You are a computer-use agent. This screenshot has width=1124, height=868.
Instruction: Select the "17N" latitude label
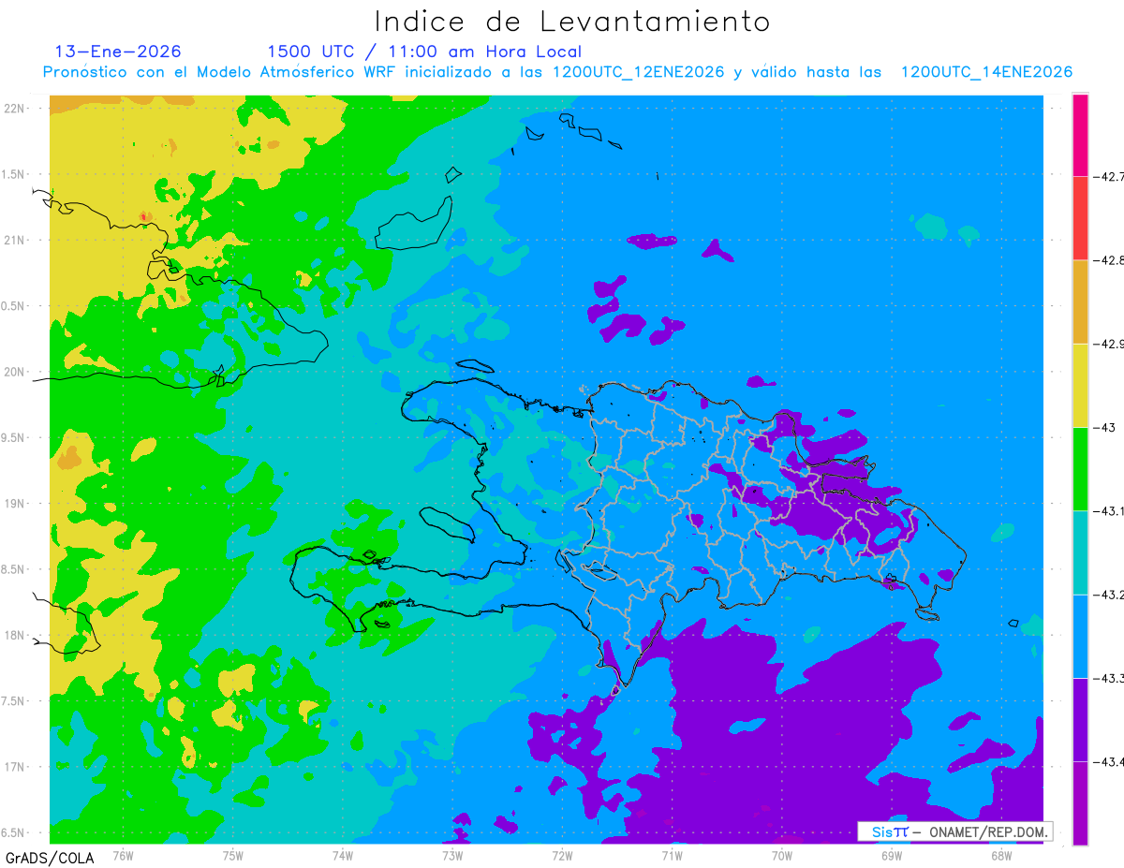[15, 767]
